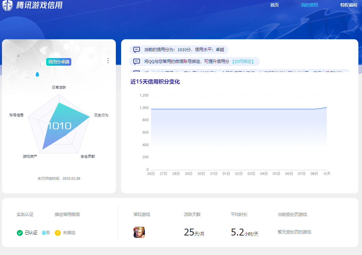Click the Tencent Game Credit shield logo
This screenshot has width=362, height=255.
point(7,5)
